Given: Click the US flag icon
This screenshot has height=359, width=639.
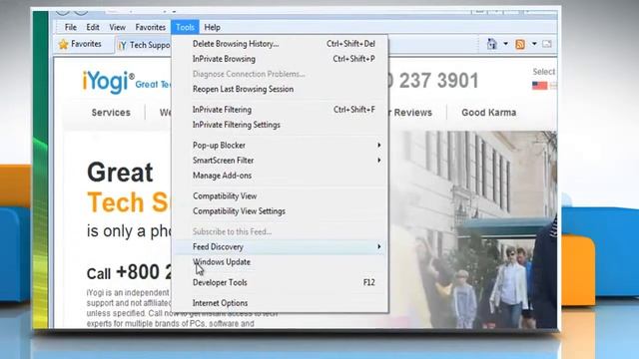Looking at the screenshot, I should tap(539, 86).
